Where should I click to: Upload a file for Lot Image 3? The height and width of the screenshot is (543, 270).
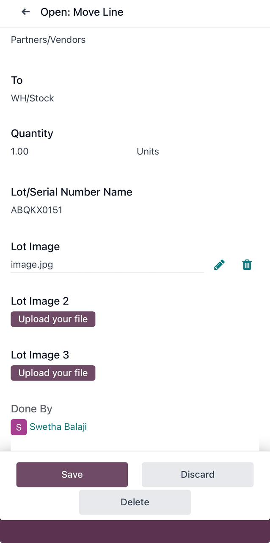pyautogui.click(x=53, y=373)
